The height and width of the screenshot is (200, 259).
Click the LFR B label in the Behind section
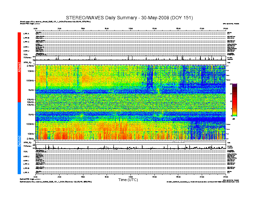(x=26, y=168)
